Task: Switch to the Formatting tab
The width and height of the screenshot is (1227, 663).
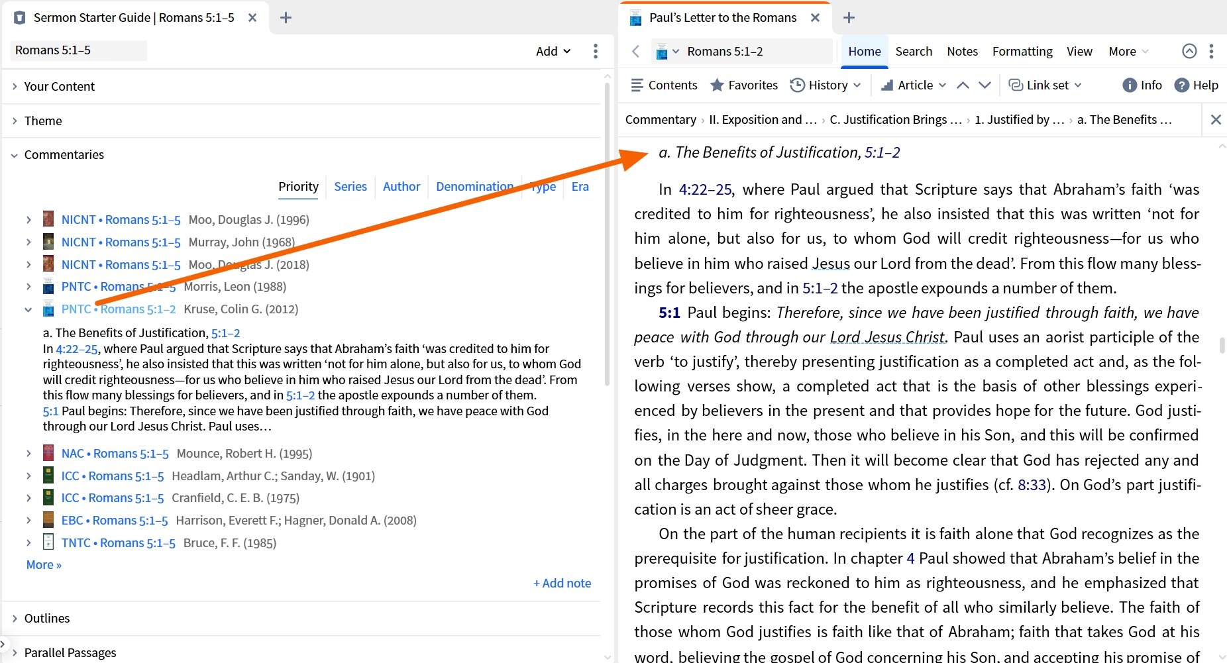Action: tap(1022, 51)
